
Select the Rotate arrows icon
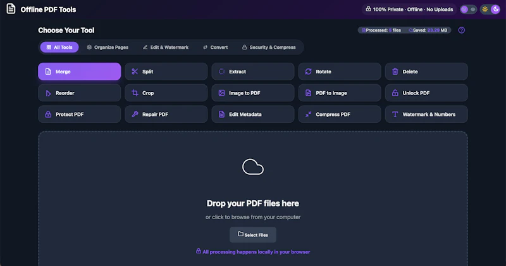coord(309,72)
